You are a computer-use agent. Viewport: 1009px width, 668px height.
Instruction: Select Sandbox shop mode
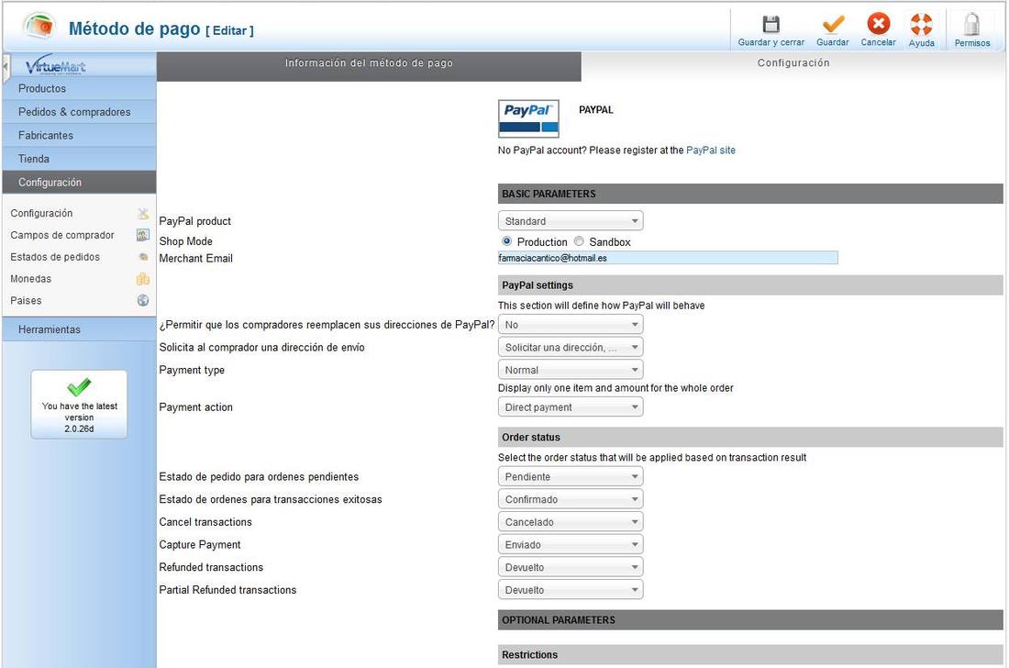point(579,241)
